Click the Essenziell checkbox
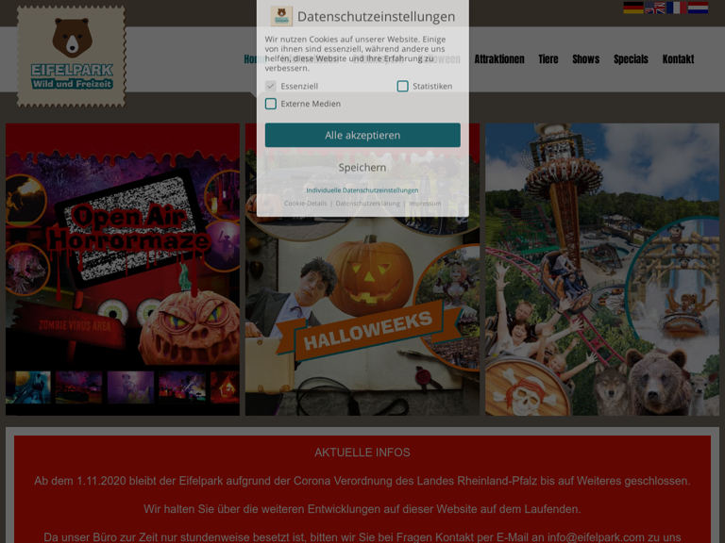 pyautogui.click(x=271, y=86)
